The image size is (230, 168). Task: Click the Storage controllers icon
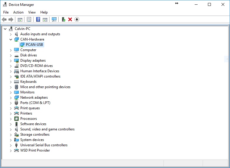click(16, 135)
